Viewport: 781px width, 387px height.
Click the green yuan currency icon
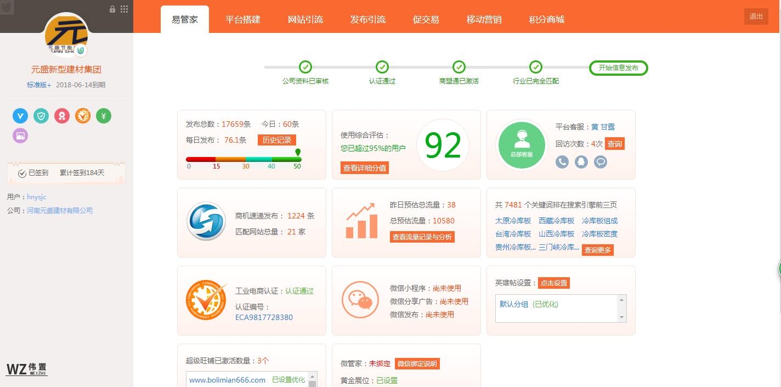pos(104,116)
